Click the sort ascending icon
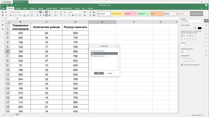 61,12
